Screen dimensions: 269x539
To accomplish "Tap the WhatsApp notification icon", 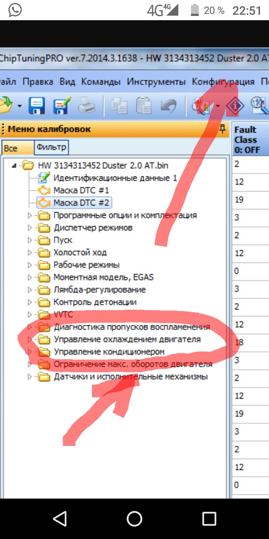I will (x=15, y=10).
